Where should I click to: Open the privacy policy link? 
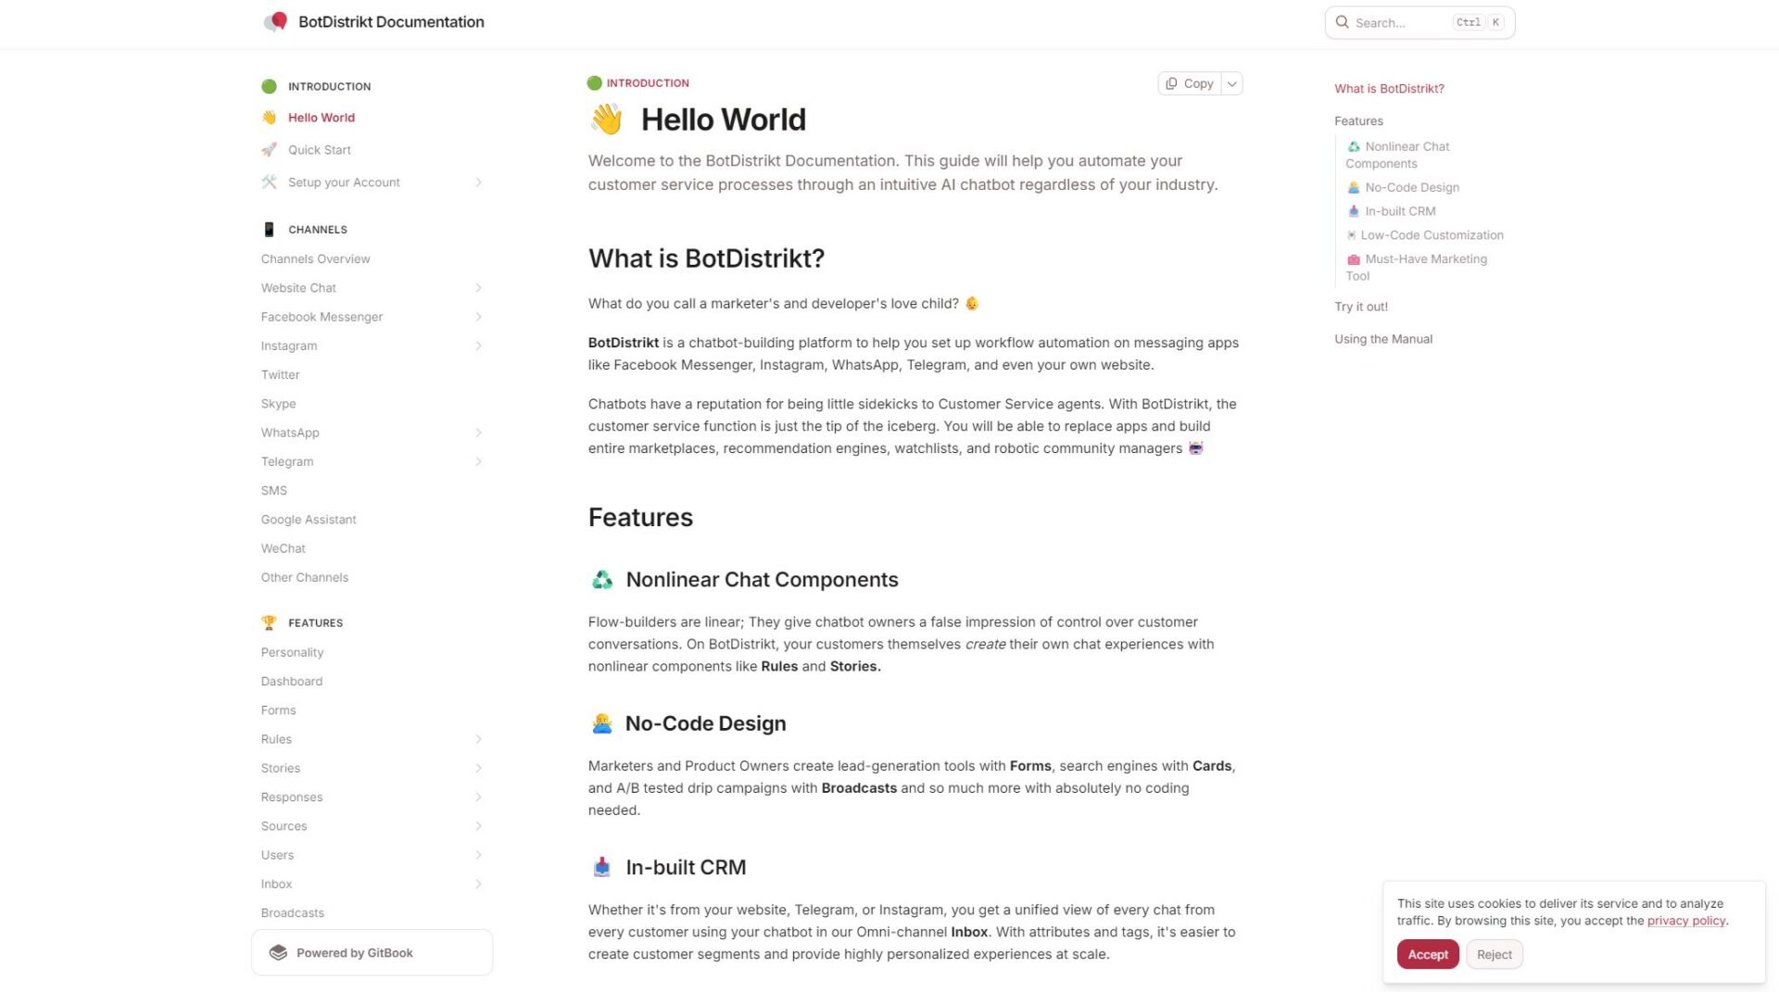(1685, 921)
